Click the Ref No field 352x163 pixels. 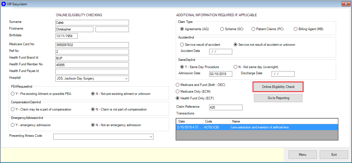coord(92,52)
